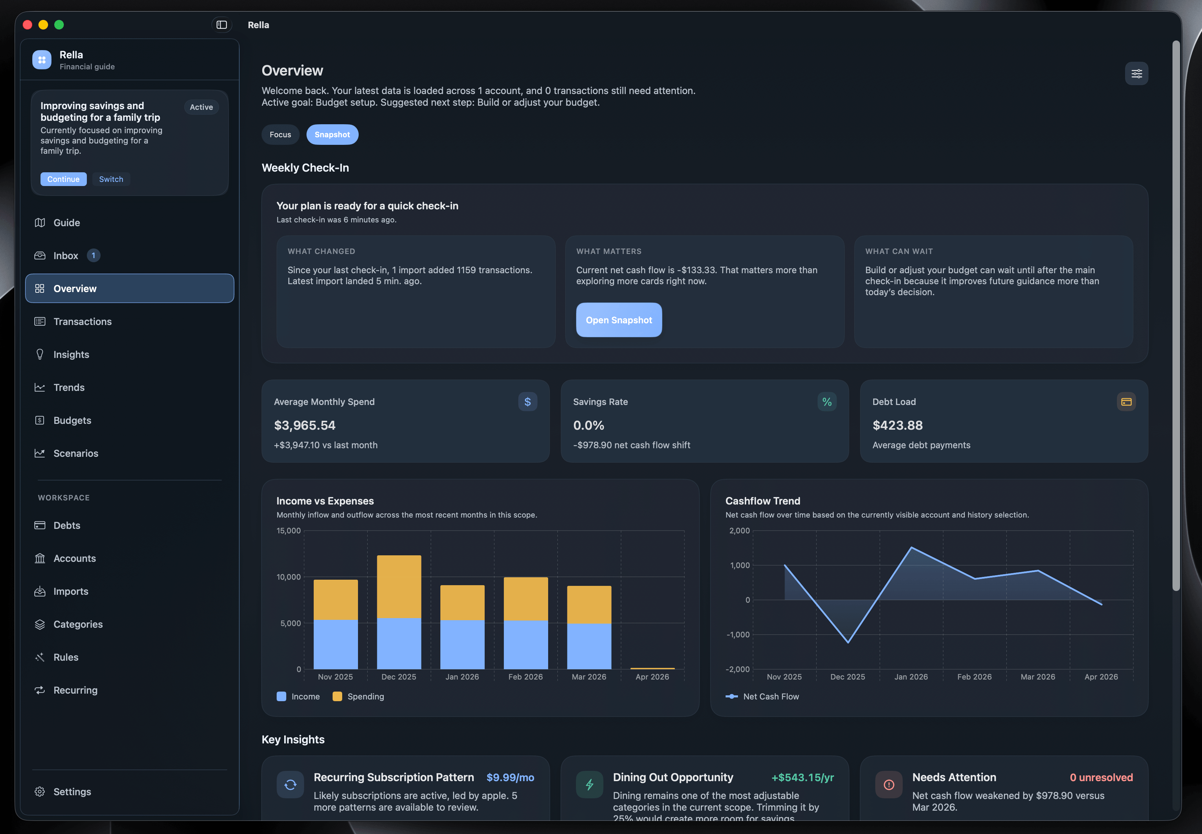Open the overview filter settings icon

point(1136,74)
